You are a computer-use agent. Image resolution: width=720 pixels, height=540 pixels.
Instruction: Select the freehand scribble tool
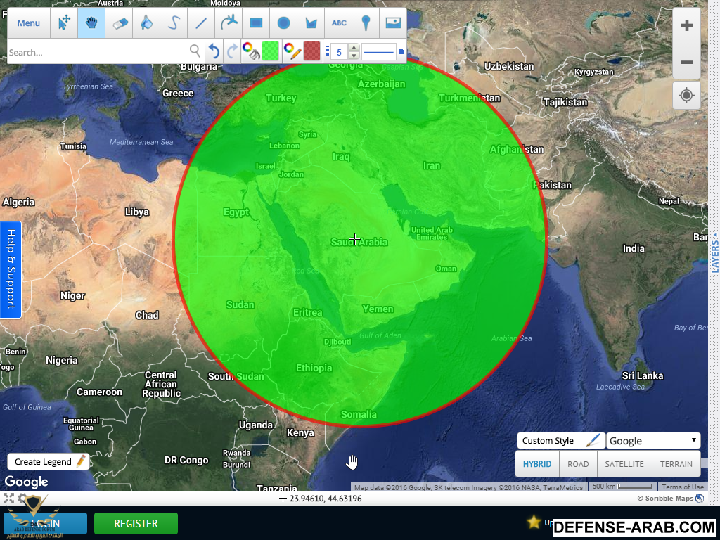[x=174, y=23]
